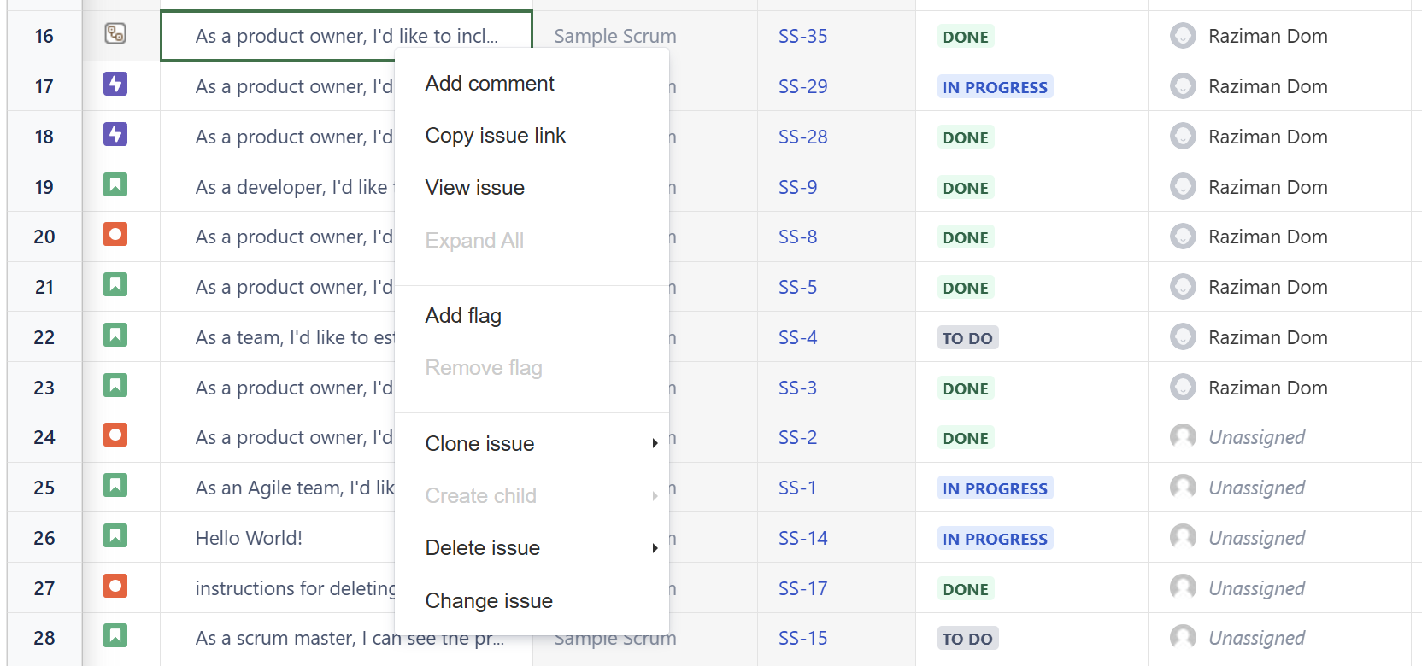
Task: Click the Unassigned avatar in row 24
Action: (1183, 437)
